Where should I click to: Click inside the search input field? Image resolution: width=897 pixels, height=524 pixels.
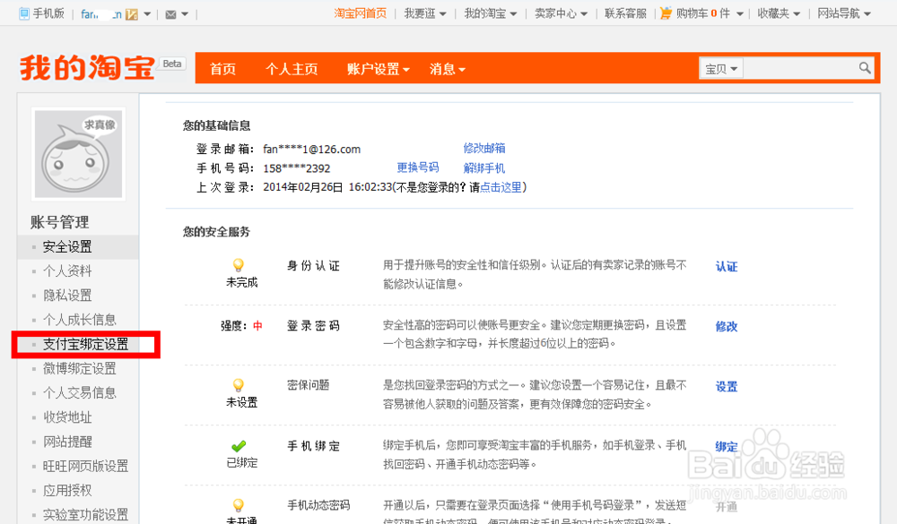click(800, 69)
